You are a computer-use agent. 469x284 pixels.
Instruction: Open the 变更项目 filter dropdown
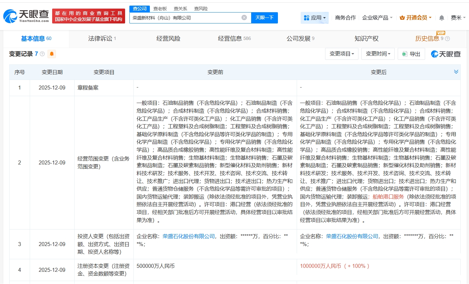tap(342, 54)
